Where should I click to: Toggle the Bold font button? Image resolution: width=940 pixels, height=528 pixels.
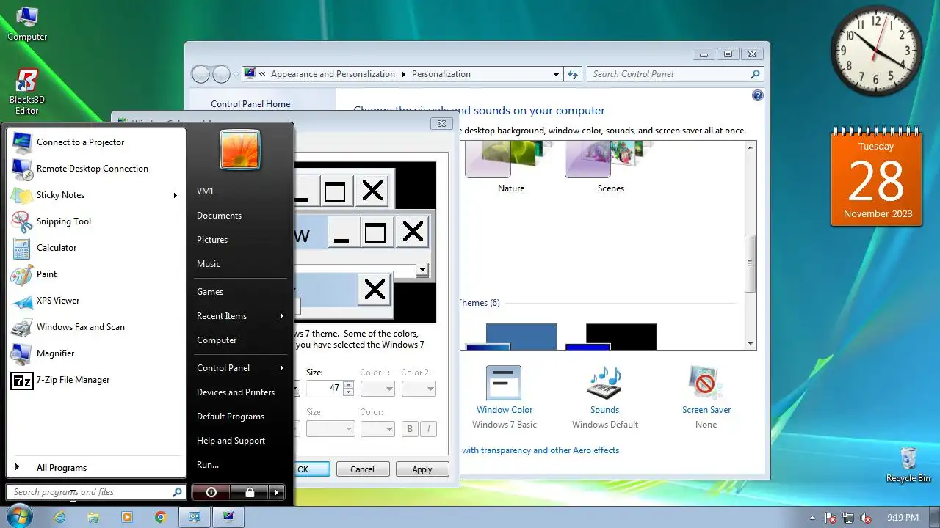[410, 429]
